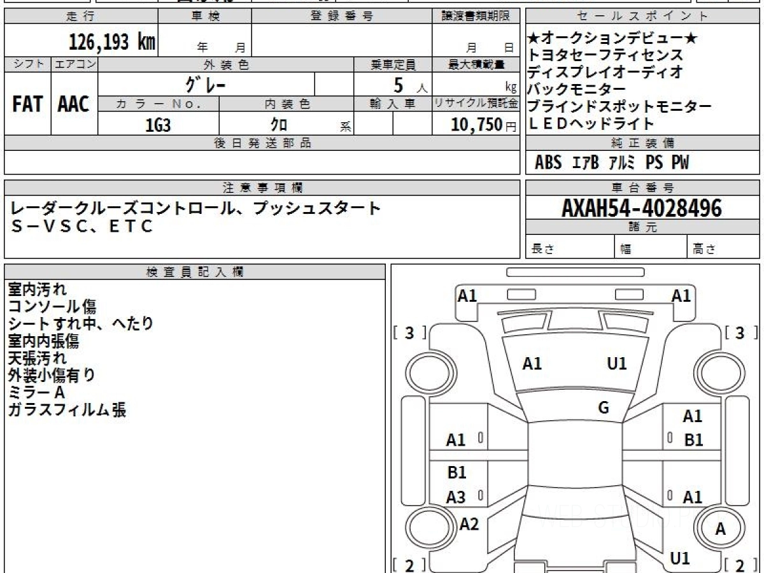The width and height of the screenshot is (764, 573).
Task: Click the exterior color value グレー
Action: (x=206, y=85)
